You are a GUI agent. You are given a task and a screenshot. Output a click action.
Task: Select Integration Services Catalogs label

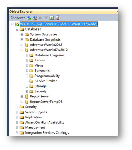[x=47, y=133]
